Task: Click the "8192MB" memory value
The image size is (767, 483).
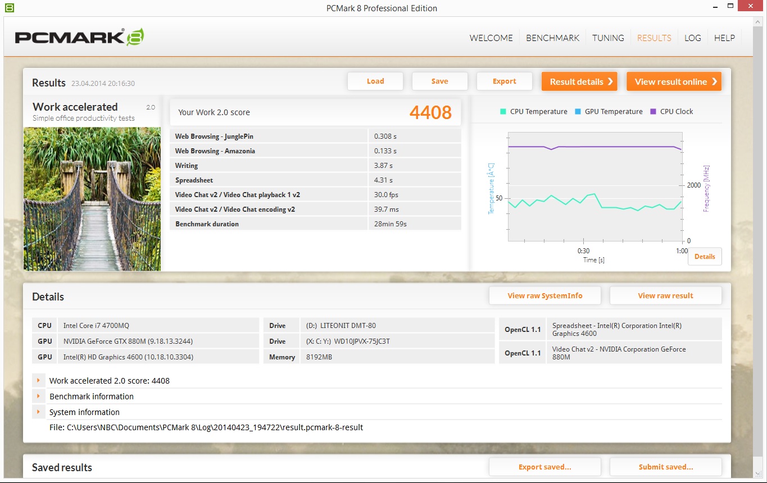Action: [x=319, y=357]
